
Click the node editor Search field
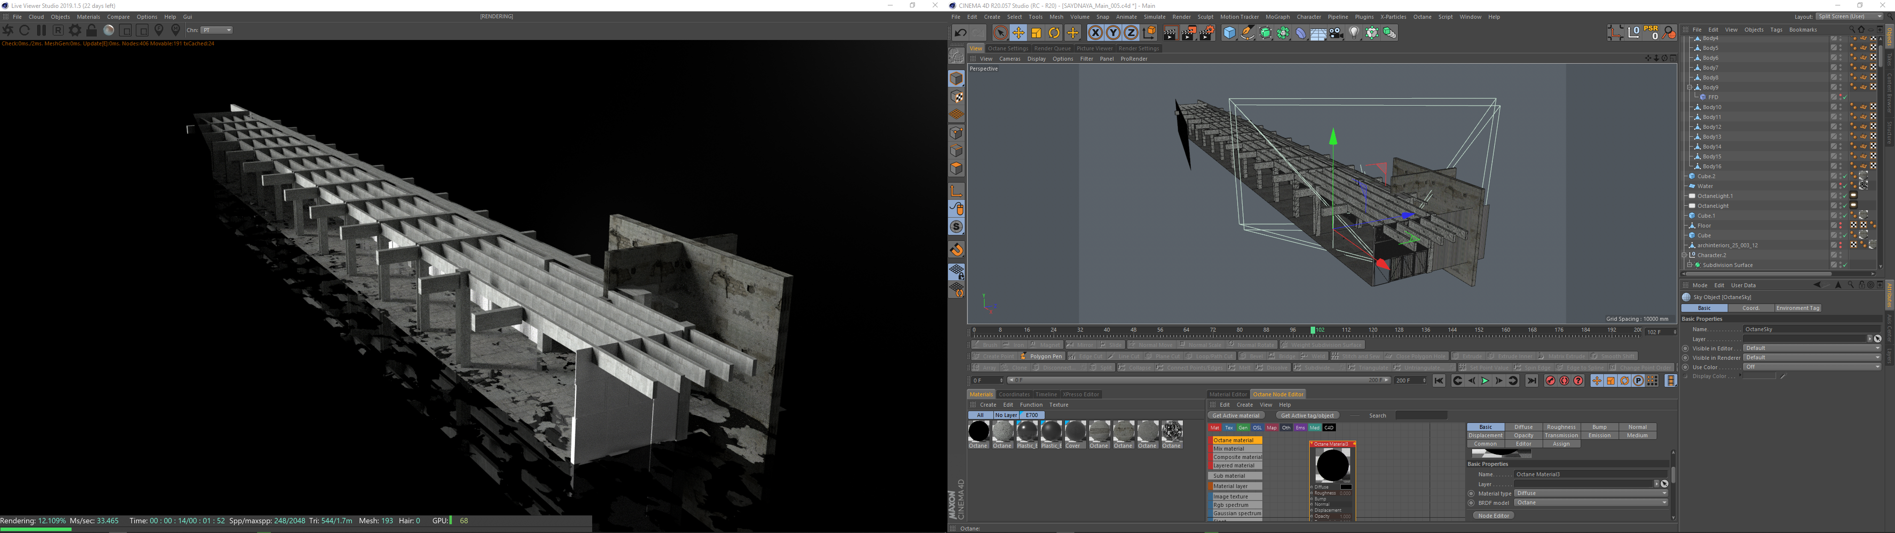tap(1421, 415)
